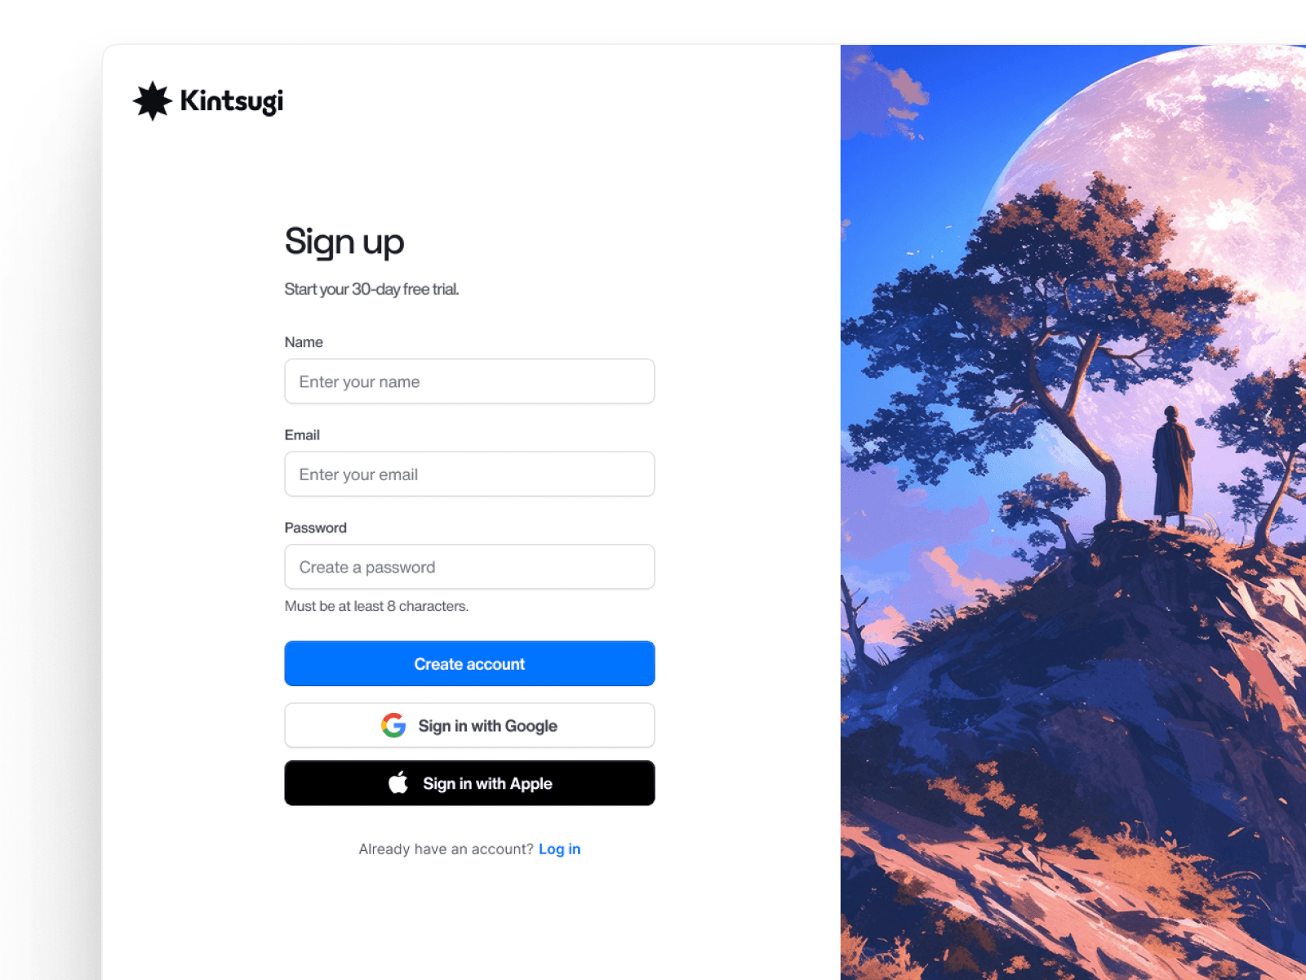This screenshot has height=980, width=1306.
Task: Click the white Apple symbol on the black button
Action: click(x=398, y=782)
